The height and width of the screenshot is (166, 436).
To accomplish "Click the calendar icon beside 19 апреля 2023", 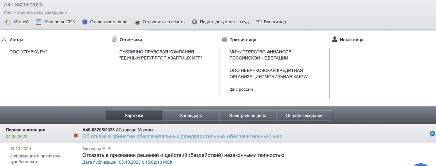I will 38,22.
